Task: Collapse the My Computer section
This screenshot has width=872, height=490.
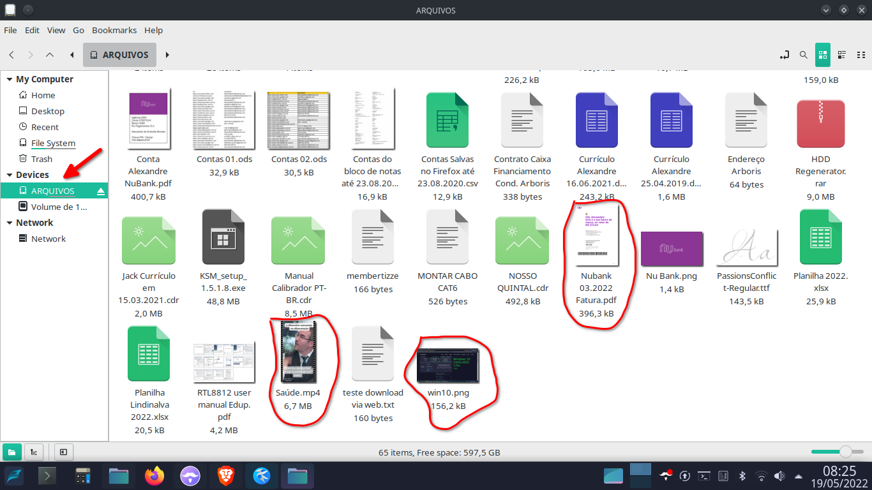Action: pos(10,79)
